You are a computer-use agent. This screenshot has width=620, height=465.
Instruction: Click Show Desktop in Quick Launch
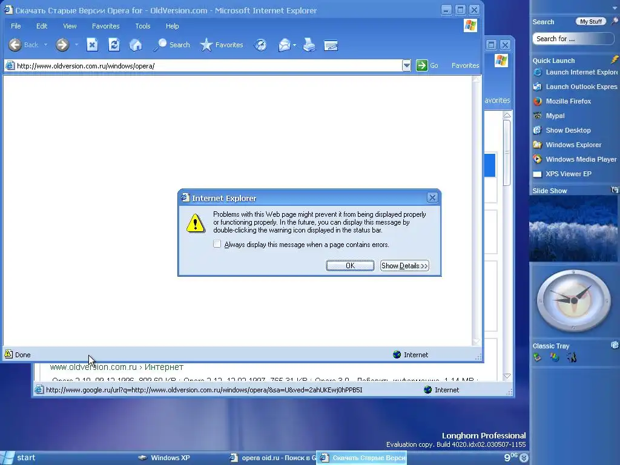tap(562, 130)
